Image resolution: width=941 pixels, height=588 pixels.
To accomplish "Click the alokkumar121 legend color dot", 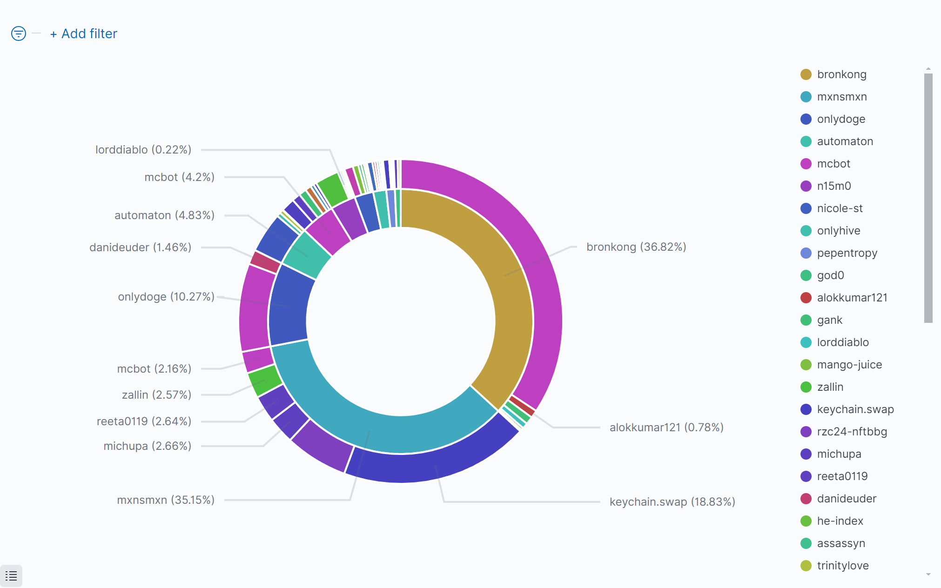I will pos(806,298).
